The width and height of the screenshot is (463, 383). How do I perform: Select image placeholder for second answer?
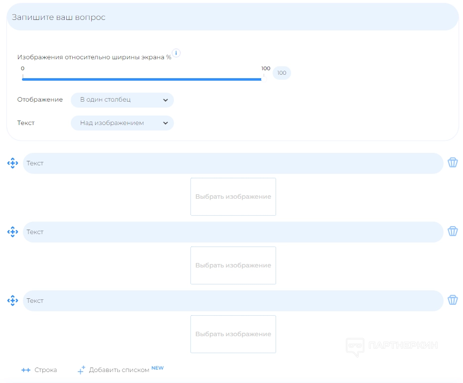[233, 265]
